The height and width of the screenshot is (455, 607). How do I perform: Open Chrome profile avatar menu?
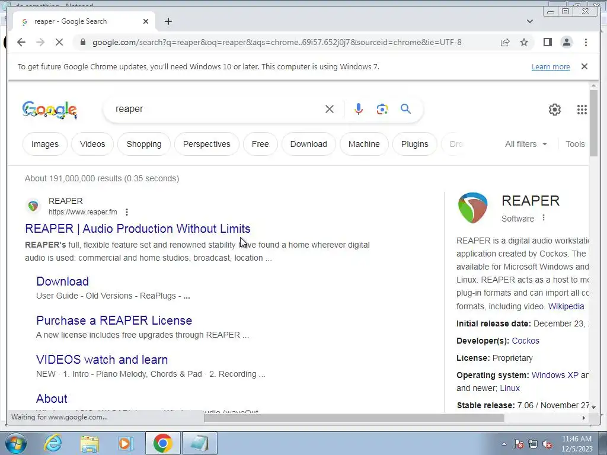(x=566, y=42)
